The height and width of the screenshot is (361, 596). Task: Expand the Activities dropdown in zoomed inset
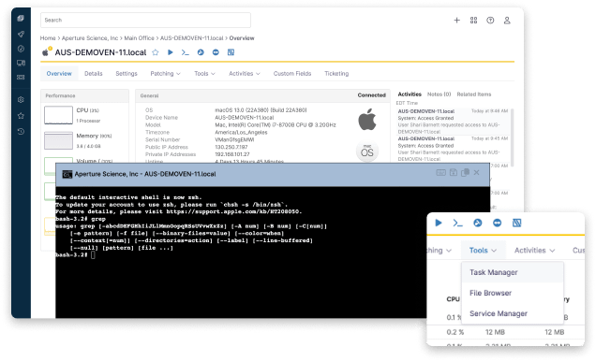pos(535,251)
